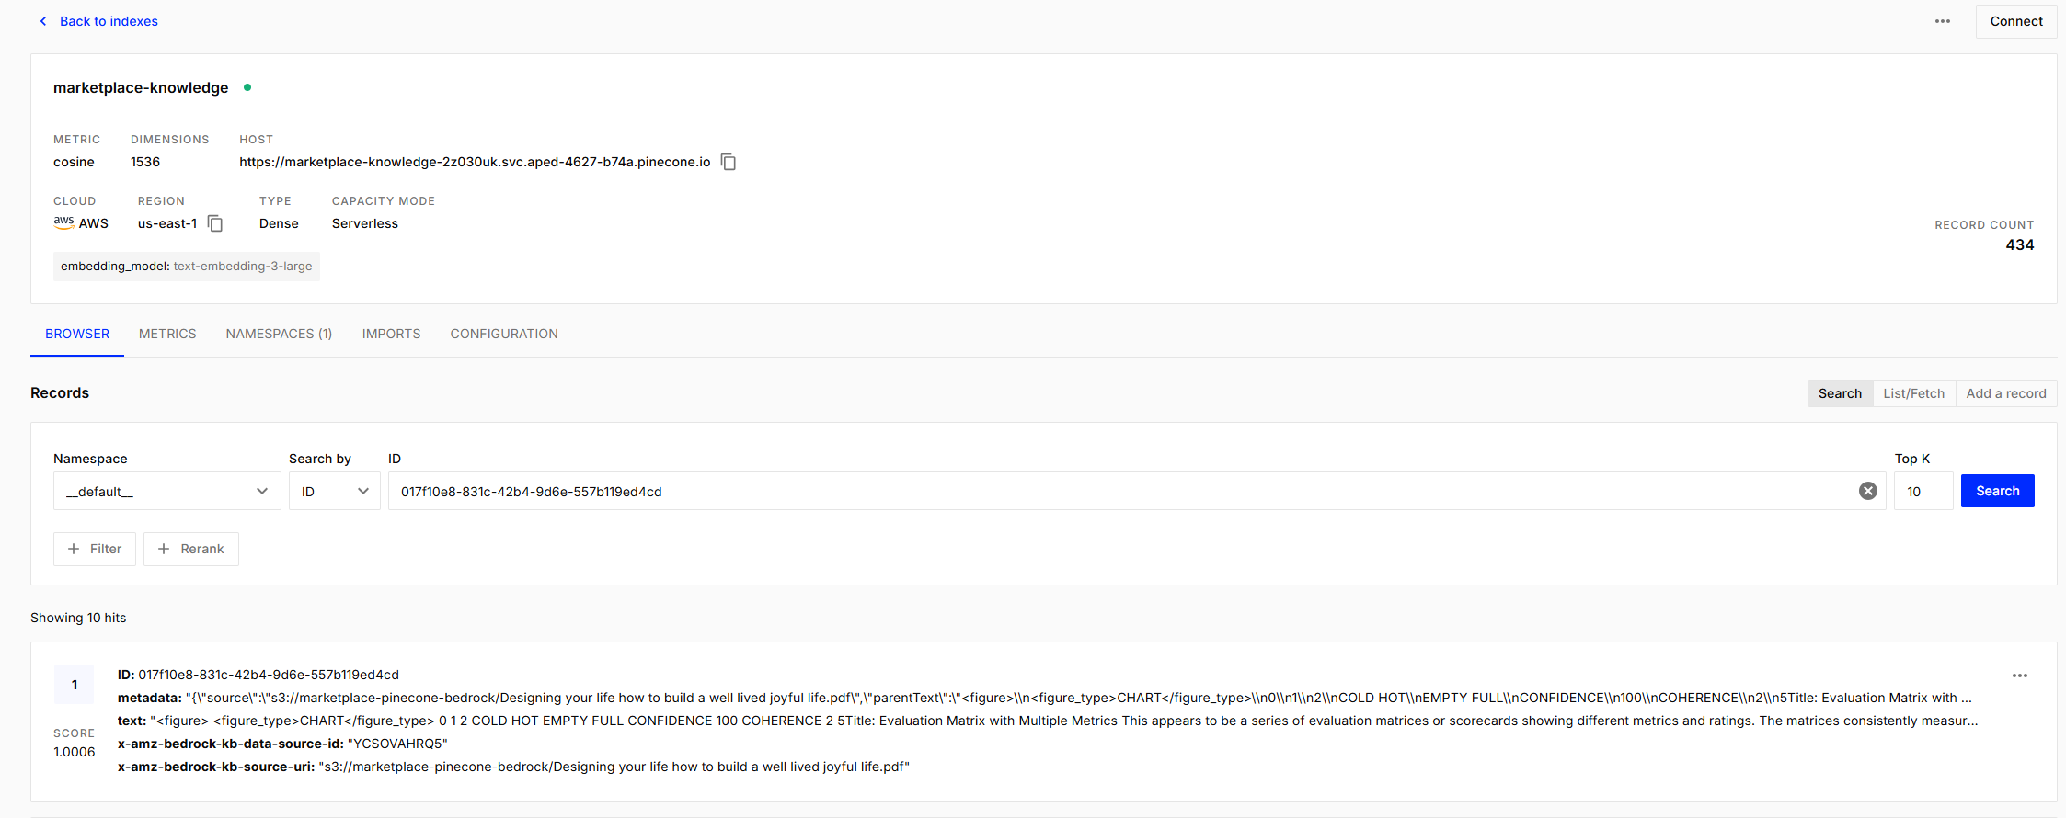Viewport: 2066px width, 818px height.
Task: Click inside the Top K field
Action: click(x=1923, y=491)
